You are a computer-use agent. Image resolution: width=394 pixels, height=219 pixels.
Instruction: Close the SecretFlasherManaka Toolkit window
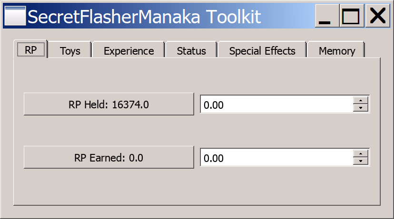378,16
